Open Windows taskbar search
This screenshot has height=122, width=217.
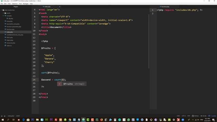click(8, 120)
